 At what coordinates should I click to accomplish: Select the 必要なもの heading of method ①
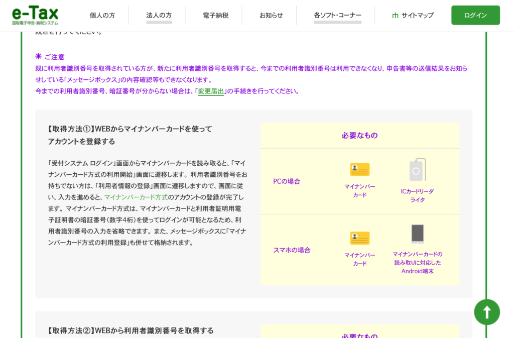pyautogui.click(x=359, y=136)
